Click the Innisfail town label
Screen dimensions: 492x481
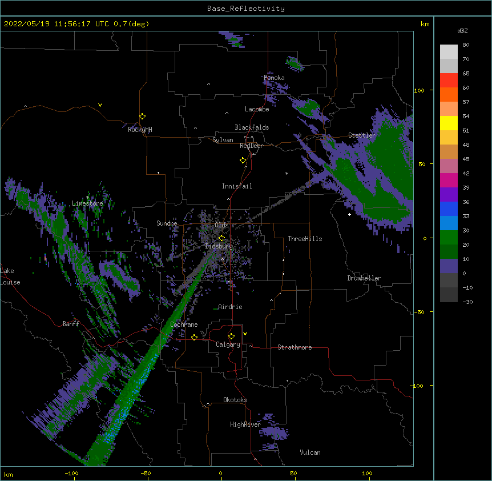pyautogui.click(x=237, y=186)
